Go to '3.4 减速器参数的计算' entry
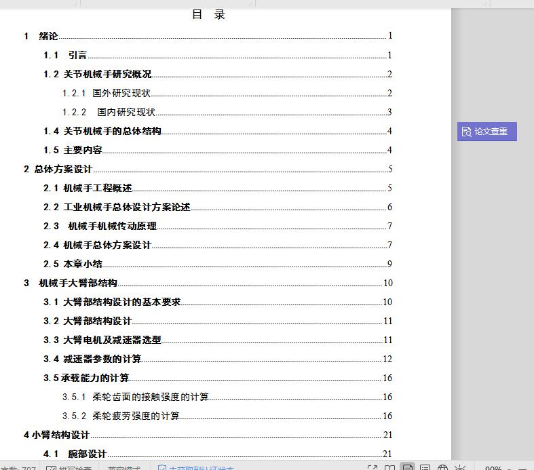This screenshot has height=470, width=534. [x=218, y=359]
